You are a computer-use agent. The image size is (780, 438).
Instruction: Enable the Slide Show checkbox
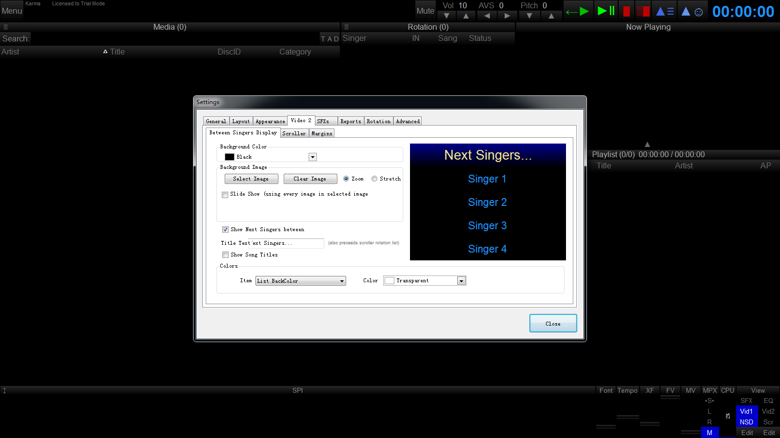[x=225, y=195]
